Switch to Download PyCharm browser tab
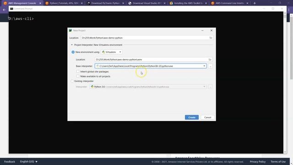 pos(105,3)
